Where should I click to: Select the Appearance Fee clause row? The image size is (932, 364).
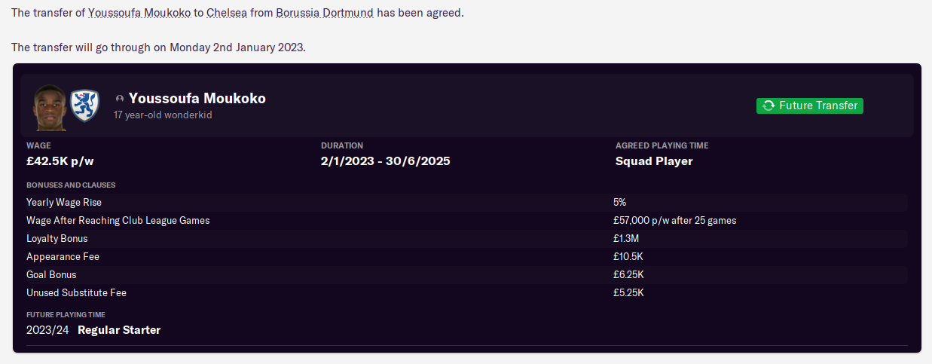pos(466,257)
